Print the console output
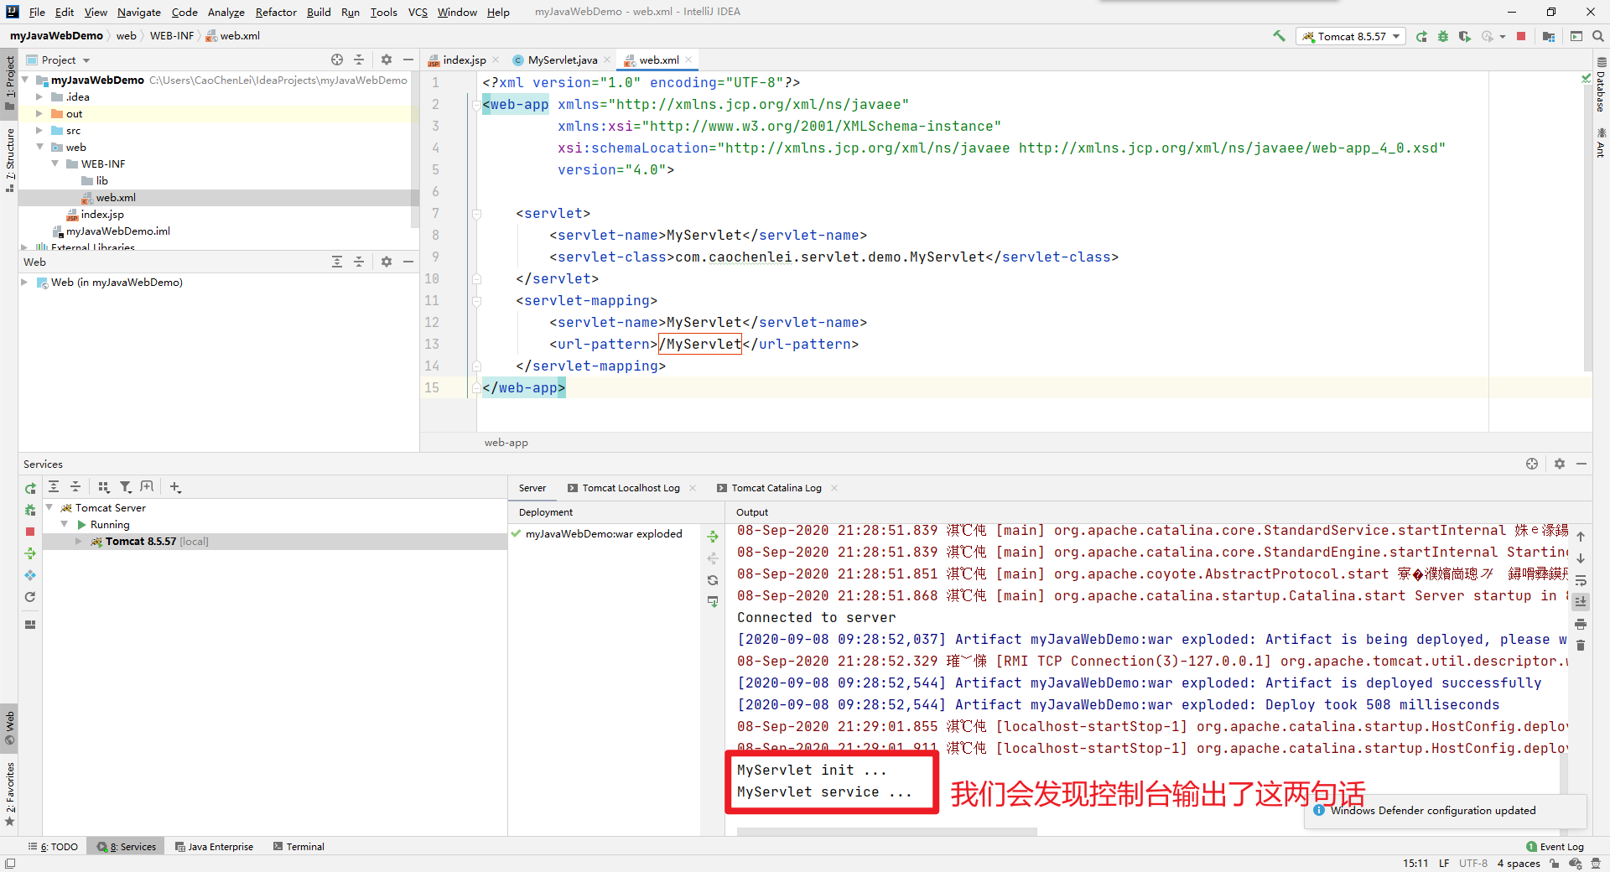Viewport: 1610px width, 872px height. click(x=1581, y=624)
